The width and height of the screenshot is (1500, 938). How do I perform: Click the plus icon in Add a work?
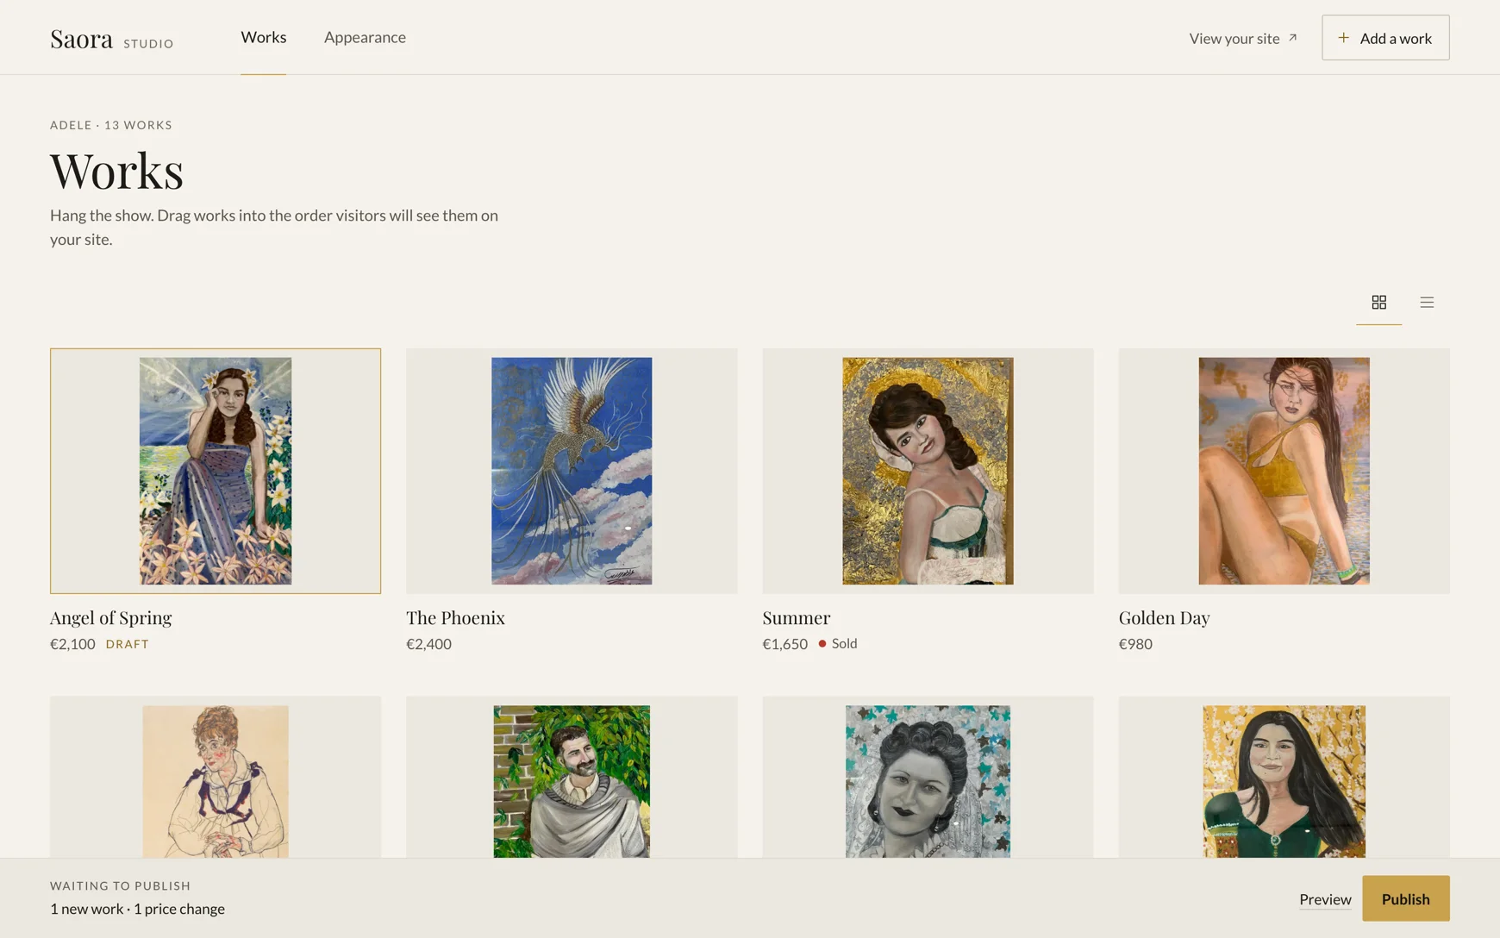coord(1343,38)
